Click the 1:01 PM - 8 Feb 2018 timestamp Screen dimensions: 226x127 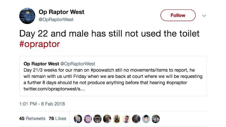(x=42, y=104)
